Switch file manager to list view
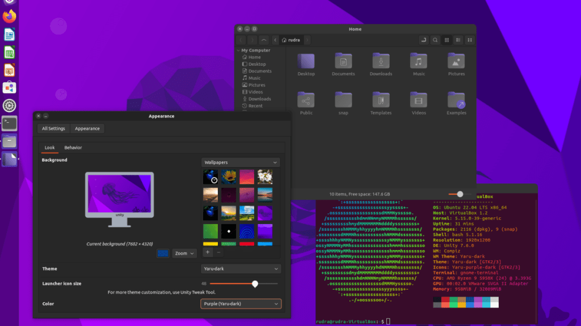 pos(458,40)
